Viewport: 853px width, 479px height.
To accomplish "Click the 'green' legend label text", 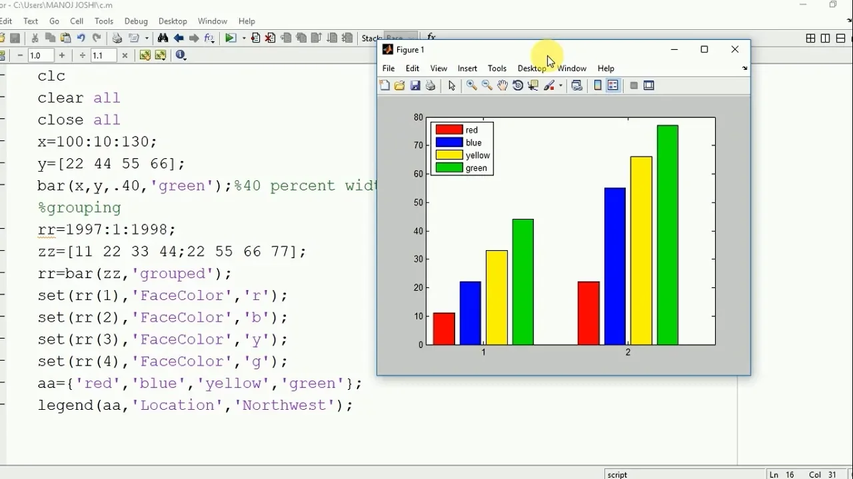I will tap(476, 168).
